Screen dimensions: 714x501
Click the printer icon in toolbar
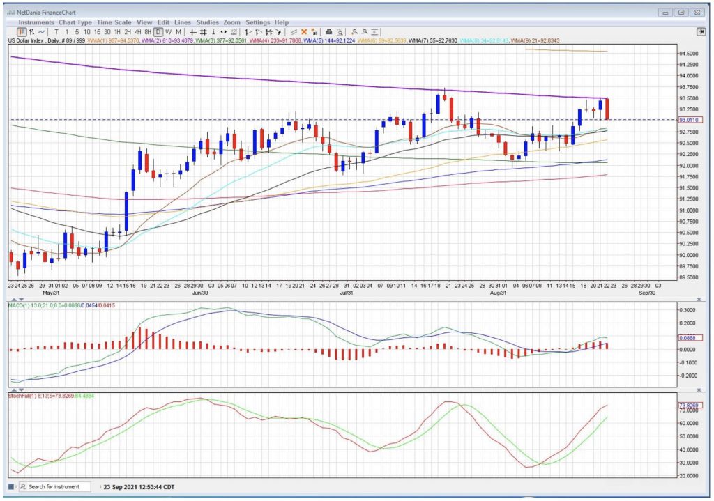[x=329, y=31]
